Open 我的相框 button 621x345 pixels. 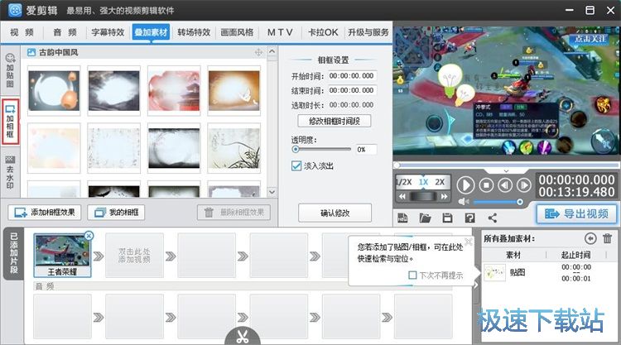coord(116,213)
